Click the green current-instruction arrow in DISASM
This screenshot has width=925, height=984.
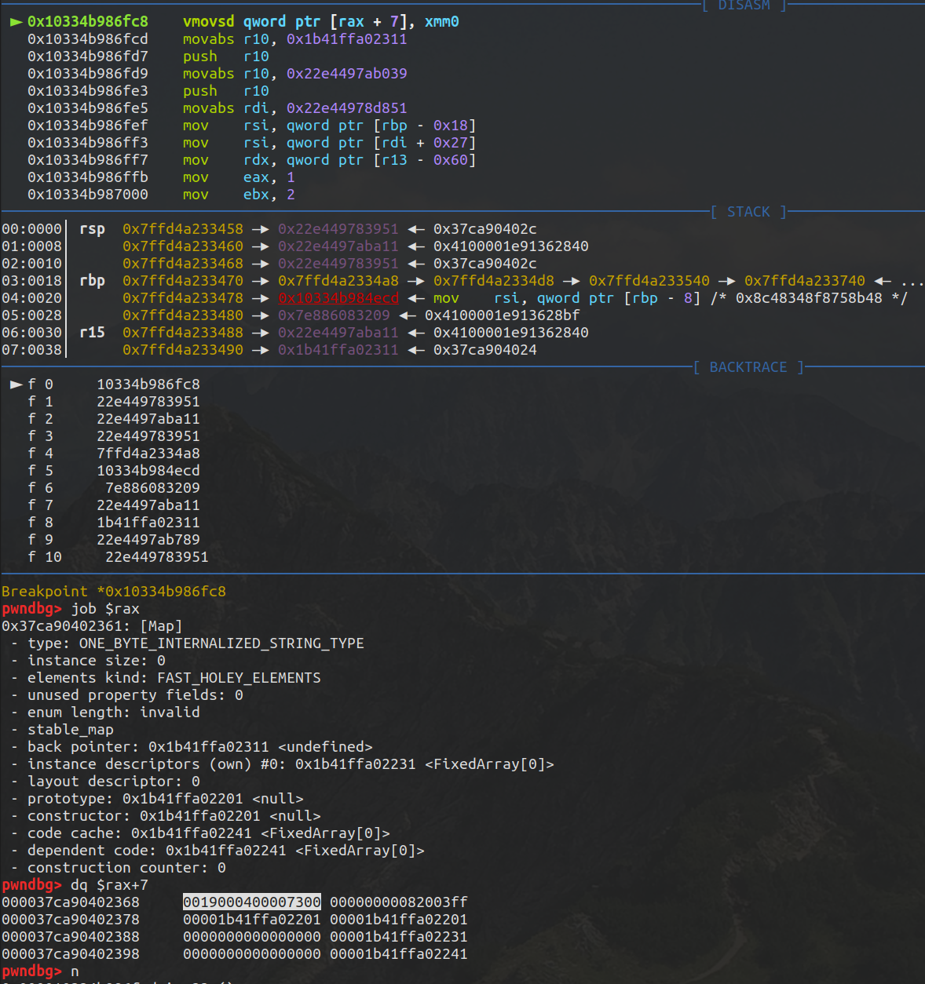click(16, 22)
